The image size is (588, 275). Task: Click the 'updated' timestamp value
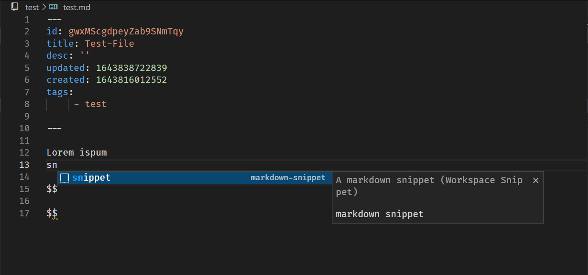coord(131,68)
